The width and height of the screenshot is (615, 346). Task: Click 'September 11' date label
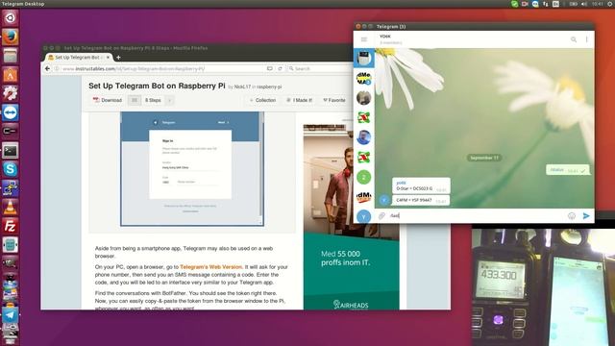click(x=484, y=158)
